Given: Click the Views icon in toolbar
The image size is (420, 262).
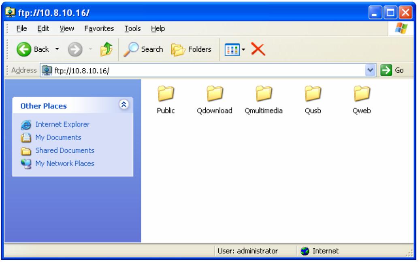Looking at the screenshot, I should (232, 49).
